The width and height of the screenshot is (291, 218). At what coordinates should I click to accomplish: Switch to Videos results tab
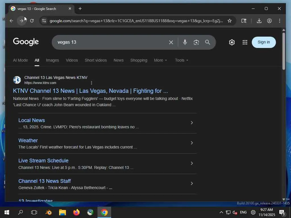tap(72, 60)
